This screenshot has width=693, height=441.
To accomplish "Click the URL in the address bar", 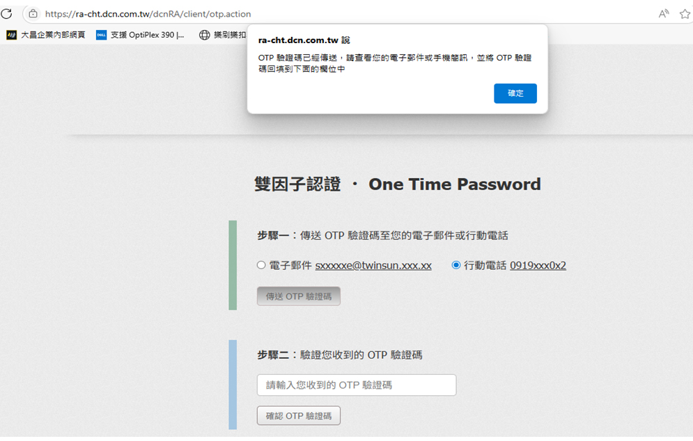I will [x=148, y=14].
